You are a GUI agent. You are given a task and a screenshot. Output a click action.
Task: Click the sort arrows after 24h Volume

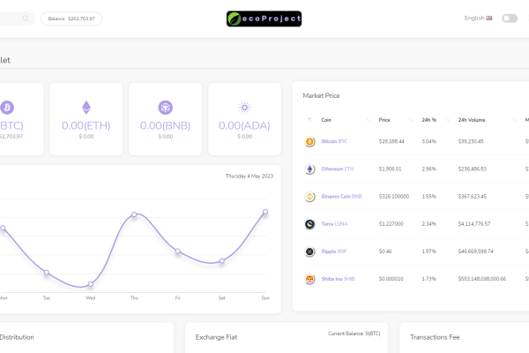tap(515, 120)
